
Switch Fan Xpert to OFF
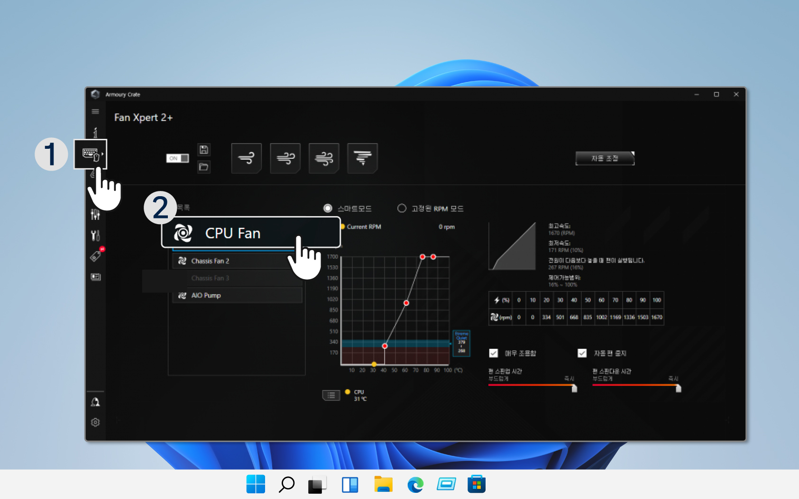177,158
